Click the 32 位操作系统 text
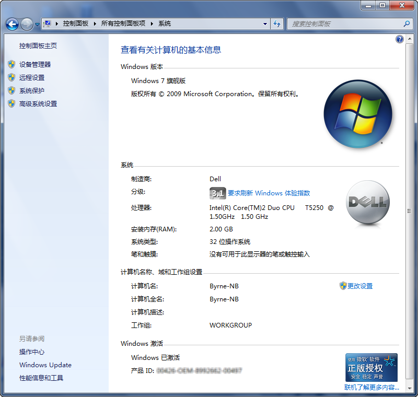The width and height of the screenshot is (418, 397). tap(230, 242)
